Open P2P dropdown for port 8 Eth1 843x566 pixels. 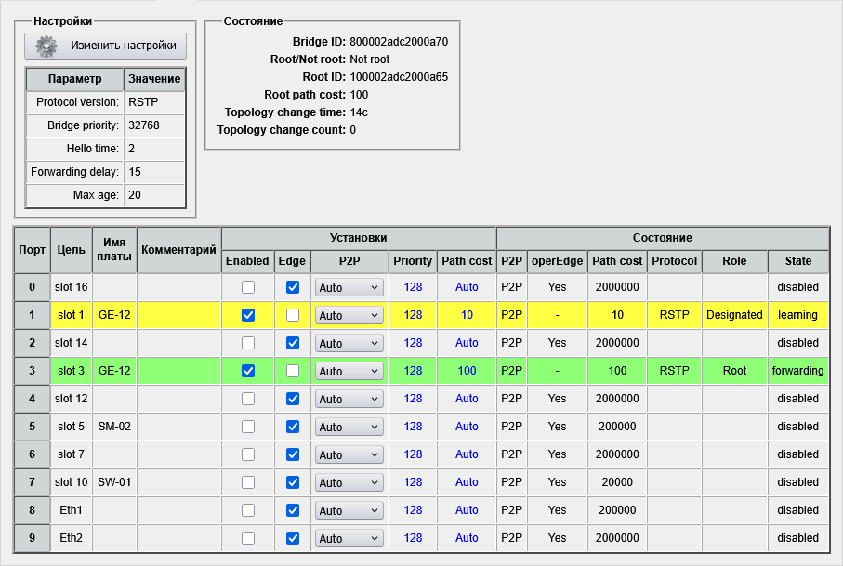(x=349, y=510)
